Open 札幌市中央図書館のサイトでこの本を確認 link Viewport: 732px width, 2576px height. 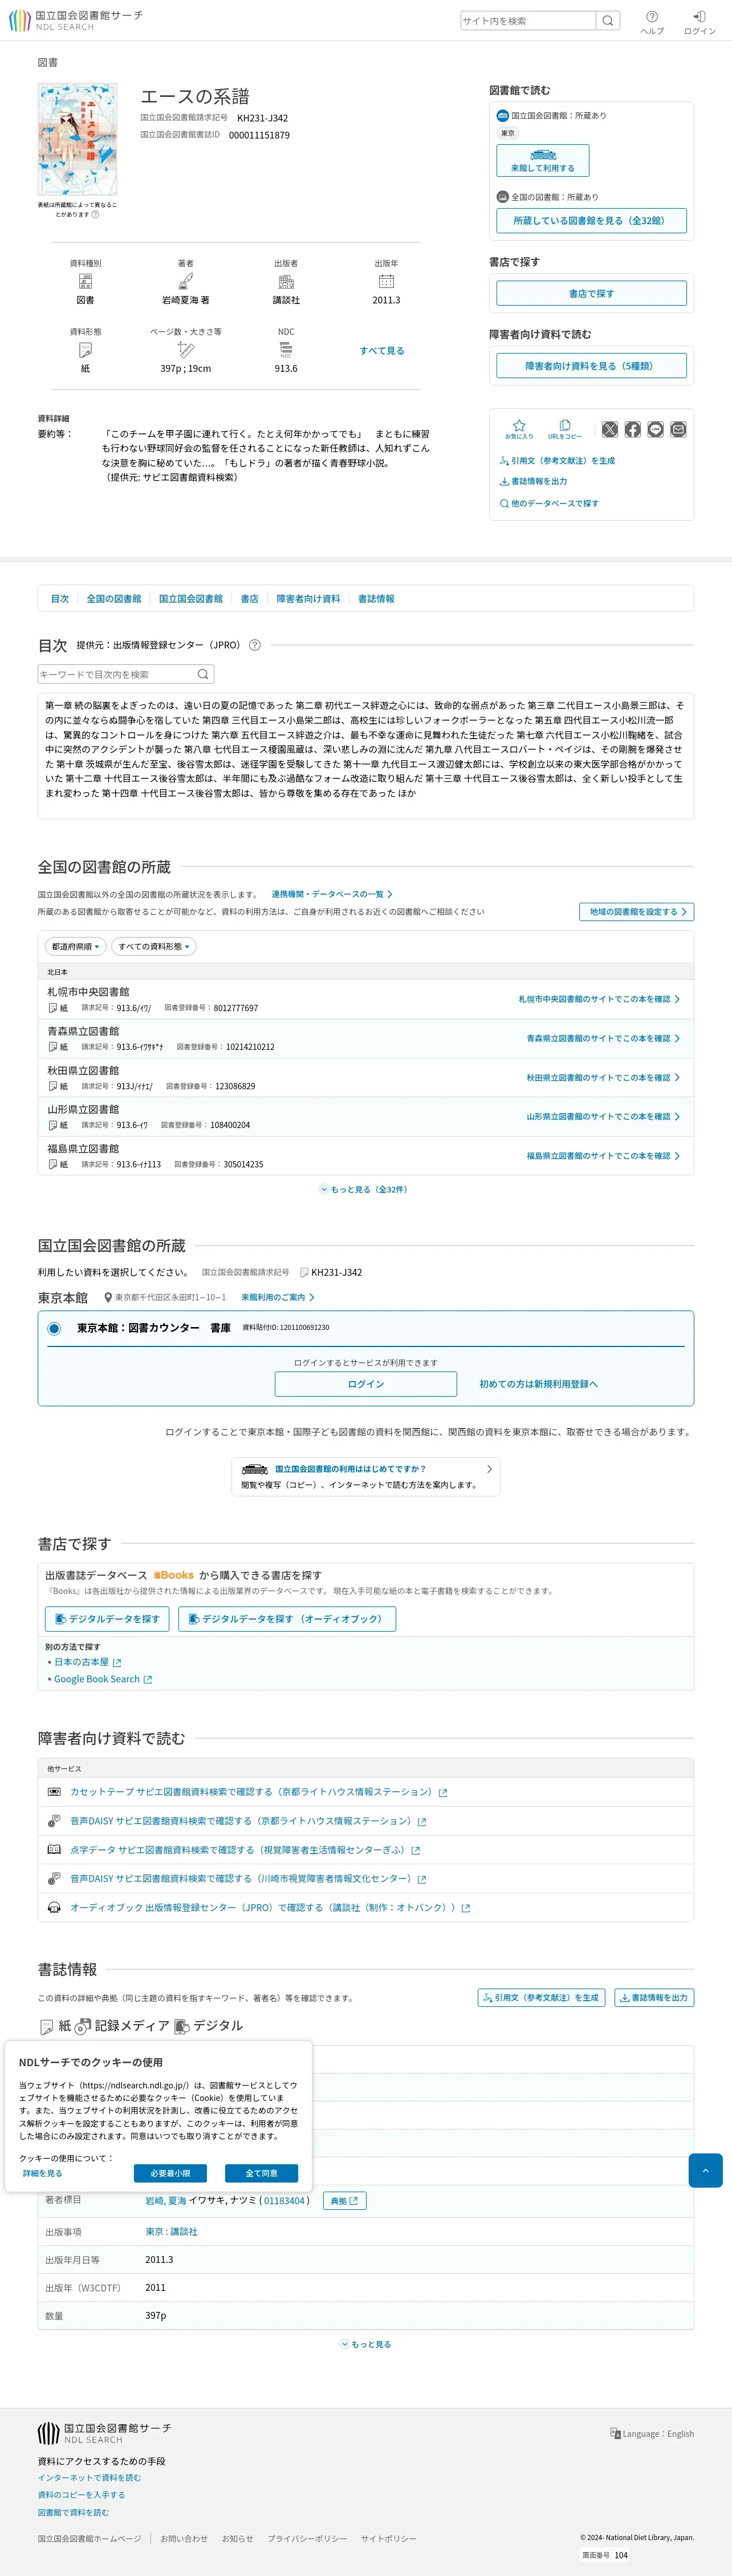click(598, 999)
